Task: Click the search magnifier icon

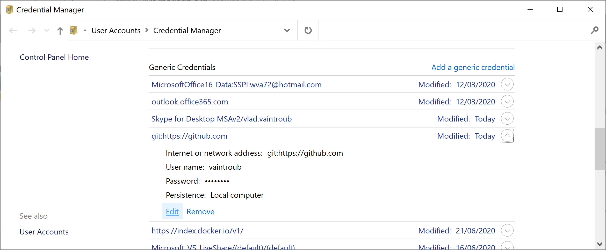Action: click(x=595, y=30)
